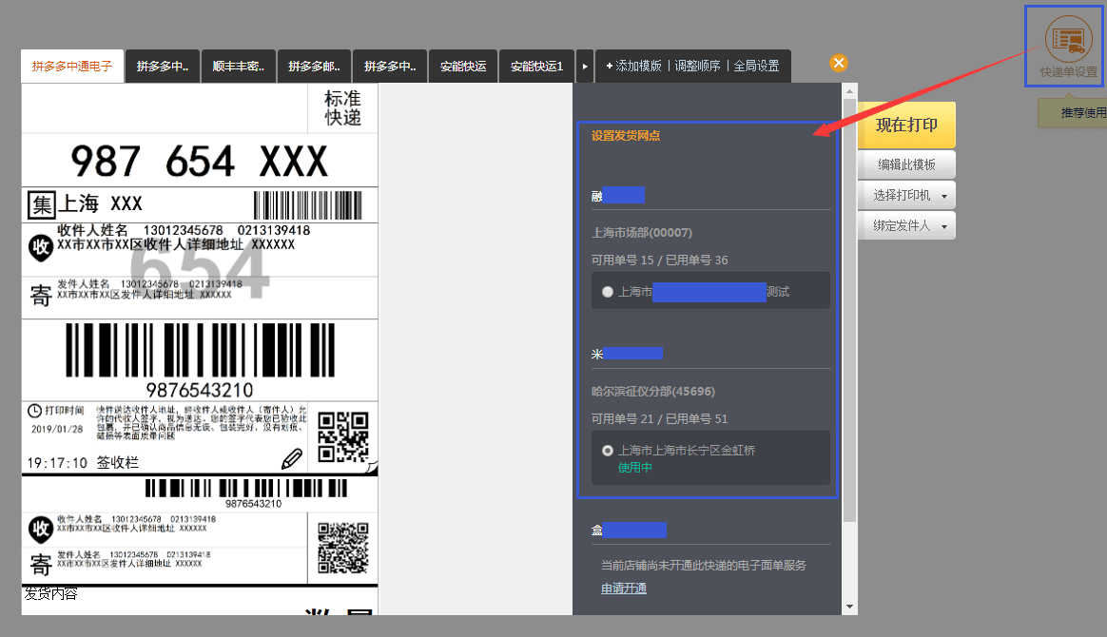This screenshot has width=1107, height=637.
Task: Open the 快递单设置 express waybill settings icon
Action: 1068,47
